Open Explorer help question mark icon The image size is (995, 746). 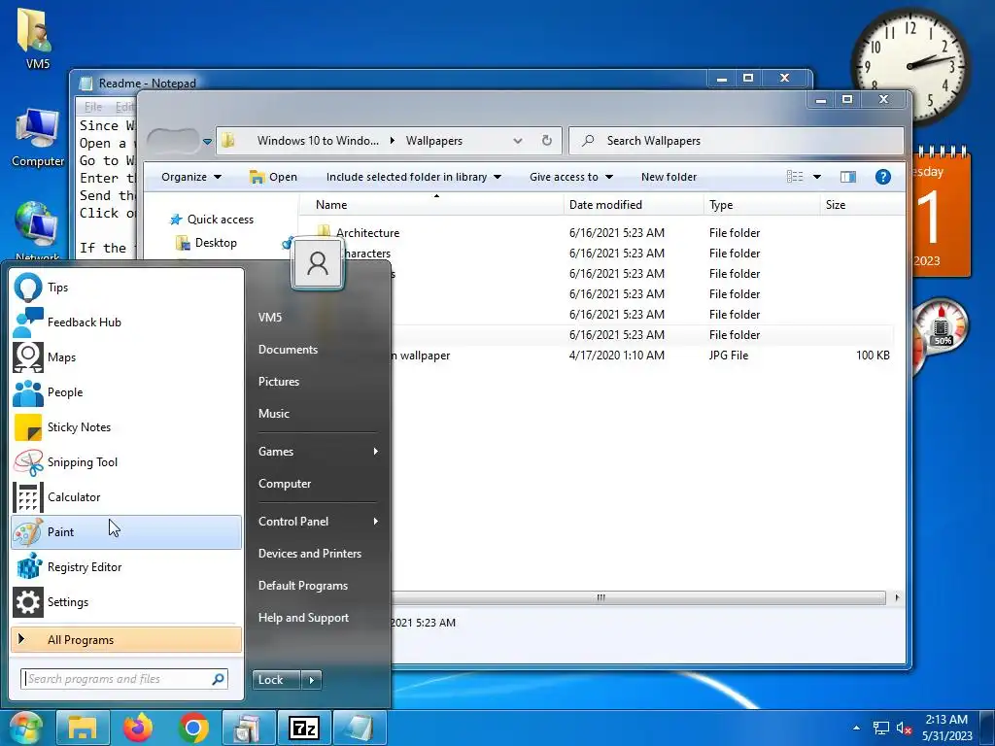click(882, 177)
